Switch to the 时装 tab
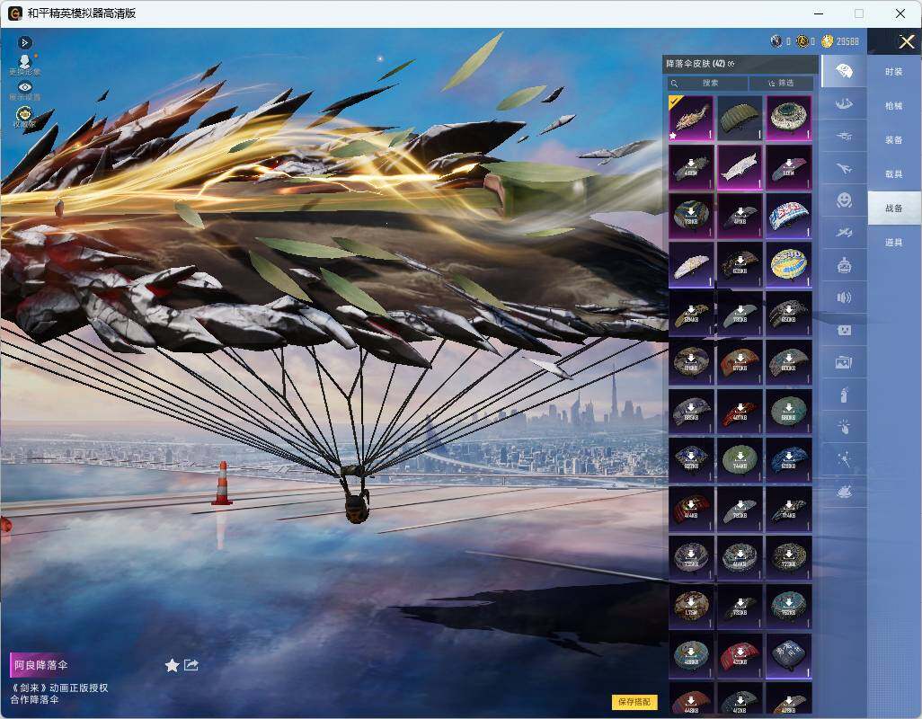Screen dimensions: 922x719 tap(894, 72)
